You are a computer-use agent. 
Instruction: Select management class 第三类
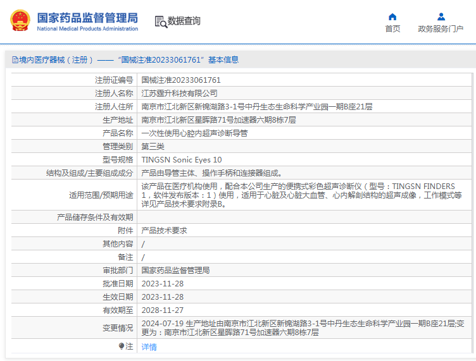click(153, 147)
